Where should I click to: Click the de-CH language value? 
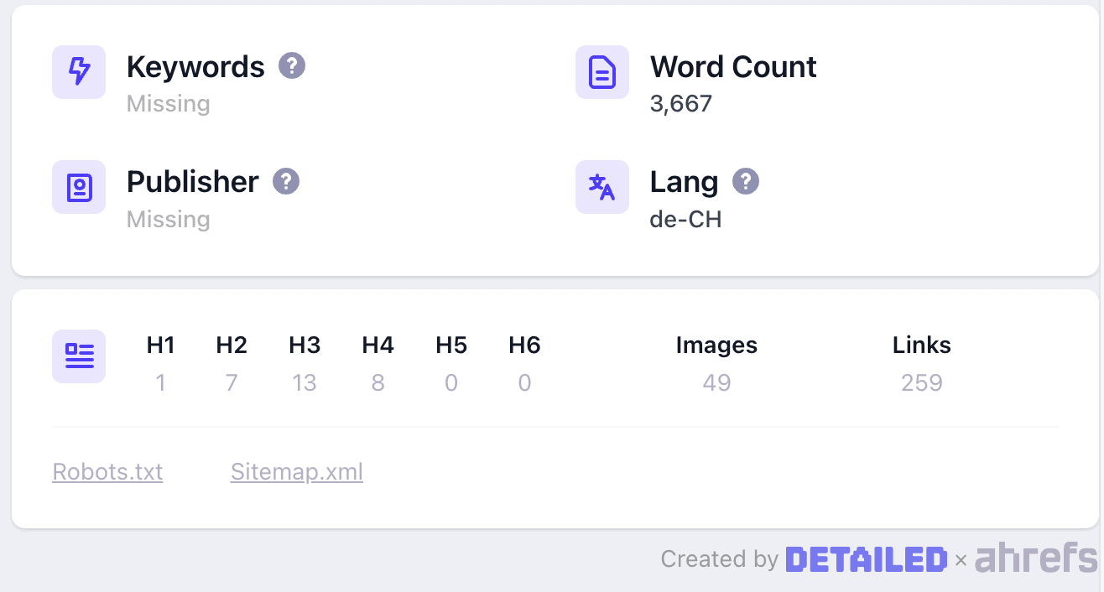click(685, 220)
